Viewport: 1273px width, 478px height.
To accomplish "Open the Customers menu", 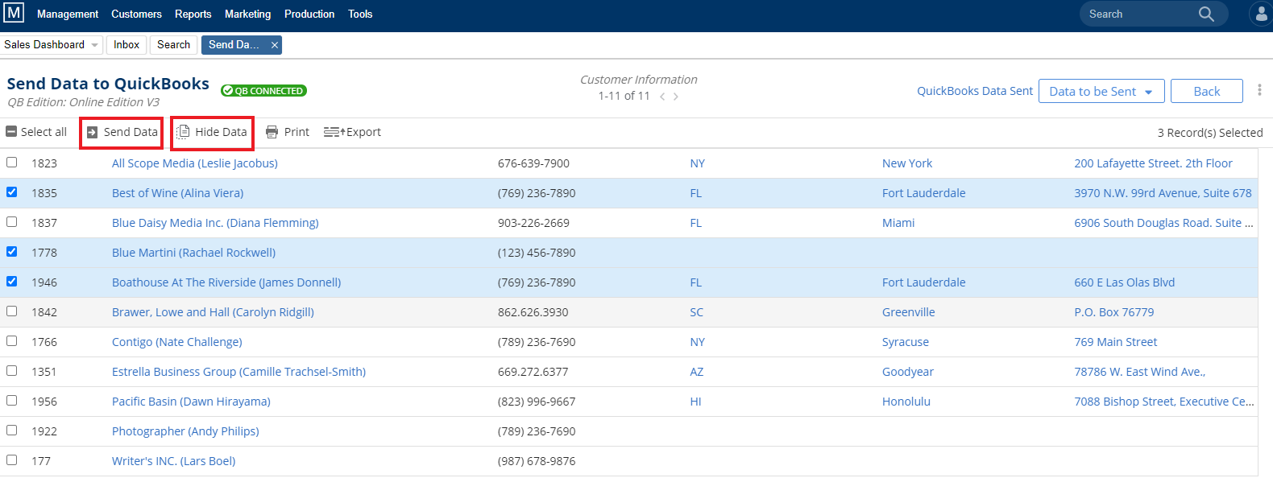I will pos(136,14).
